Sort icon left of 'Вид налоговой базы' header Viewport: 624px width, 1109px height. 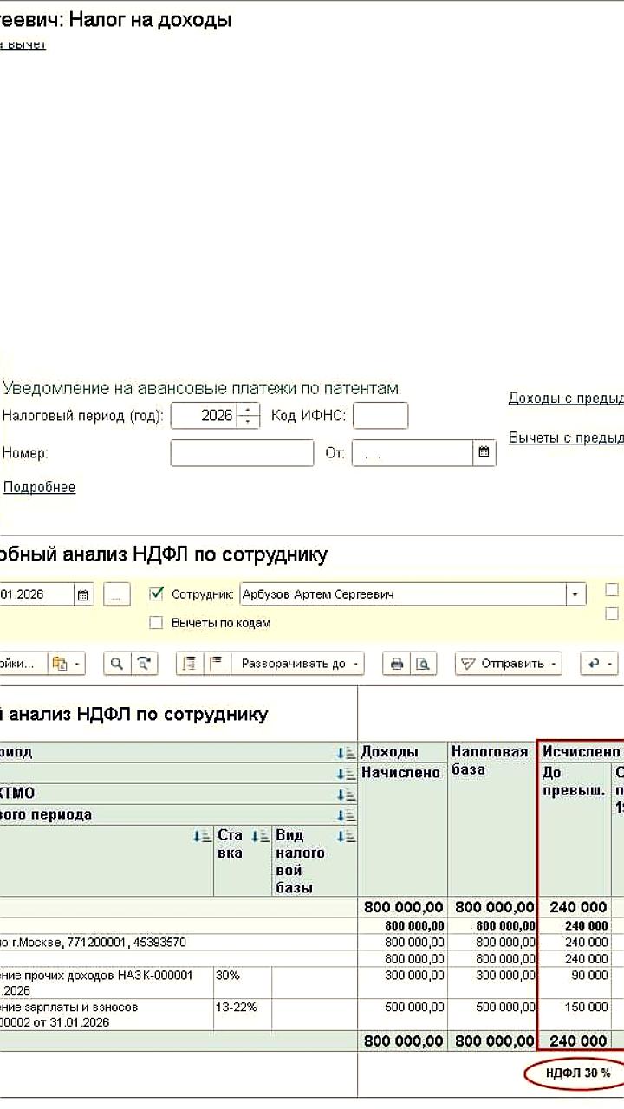click(x=260, y=837)
